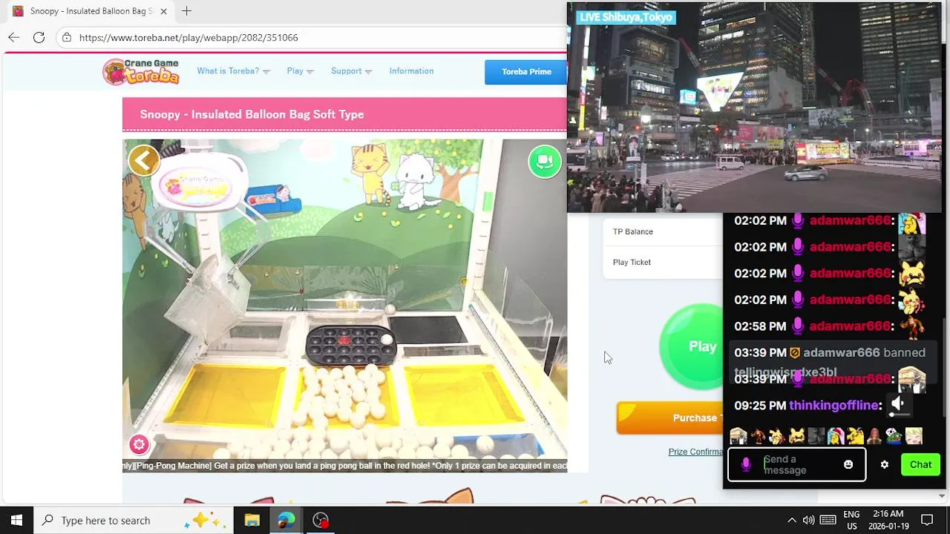Viewport: 950px width, 534px height.
Task: Switch camera view with green camera icon
Action: pyautogui.click(x=545, y=162)
